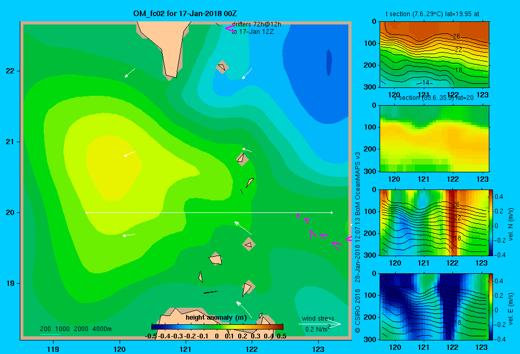
Task: Click the dark blue low-anomaly spot near 123E
Action: coord(329,62)
